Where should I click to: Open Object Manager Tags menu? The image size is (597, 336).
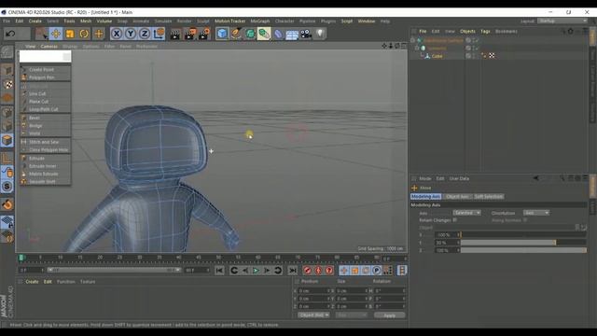click(485, 31)
